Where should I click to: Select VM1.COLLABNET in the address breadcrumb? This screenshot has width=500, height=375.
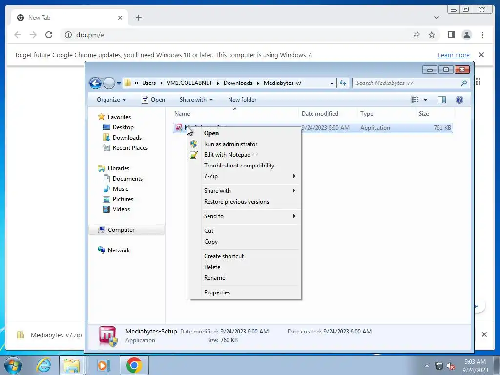click(x=189, y=83)
